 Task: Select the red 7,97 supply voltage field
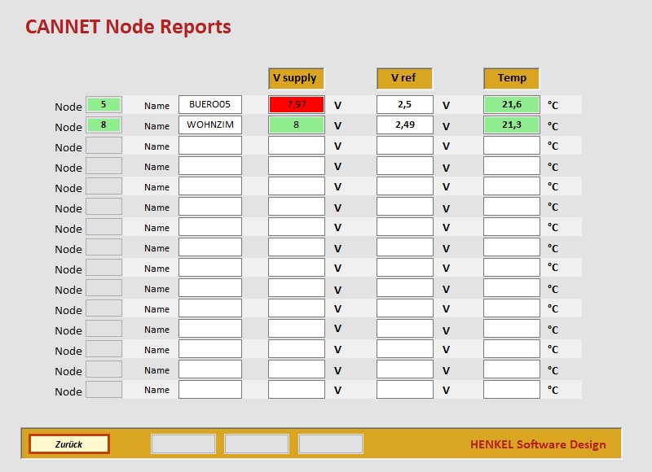pyautogui.click(x=296, y=105)
